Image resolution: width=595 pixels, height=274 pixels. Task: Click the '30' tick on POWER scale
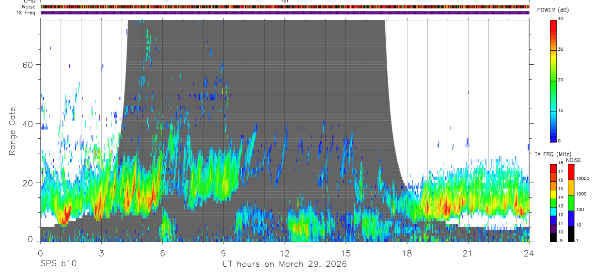pyautogui.click(x=561, y=49)
